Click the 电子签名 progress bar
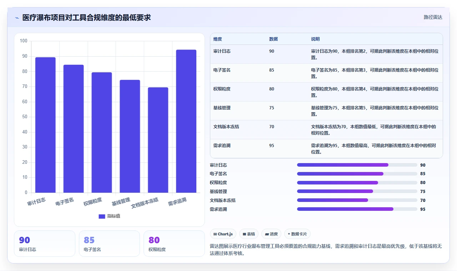 click(357, 174)
